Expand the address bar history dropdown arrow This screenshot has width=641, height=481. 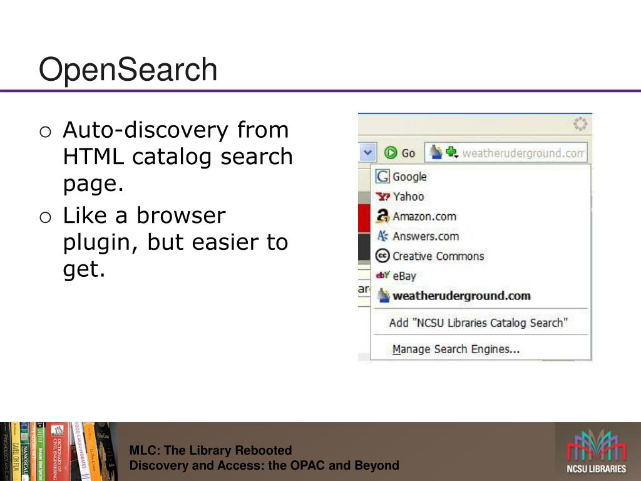[x=367, y=153]
